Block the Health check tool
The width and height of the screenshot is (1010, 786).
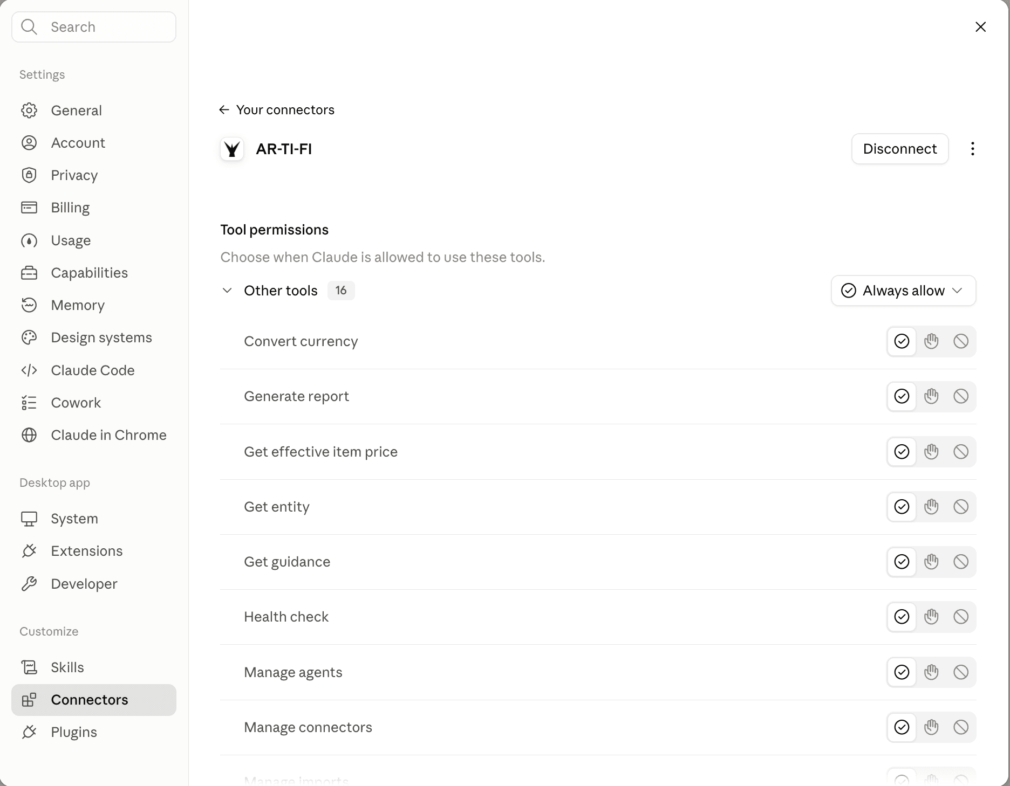coord(961,617)
